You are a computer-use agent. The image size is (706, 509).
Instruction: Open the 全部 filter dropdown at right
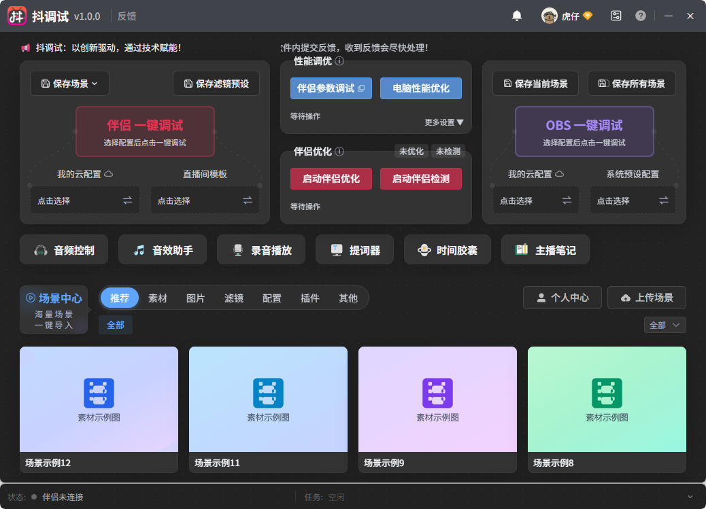[x=665, y=325]
